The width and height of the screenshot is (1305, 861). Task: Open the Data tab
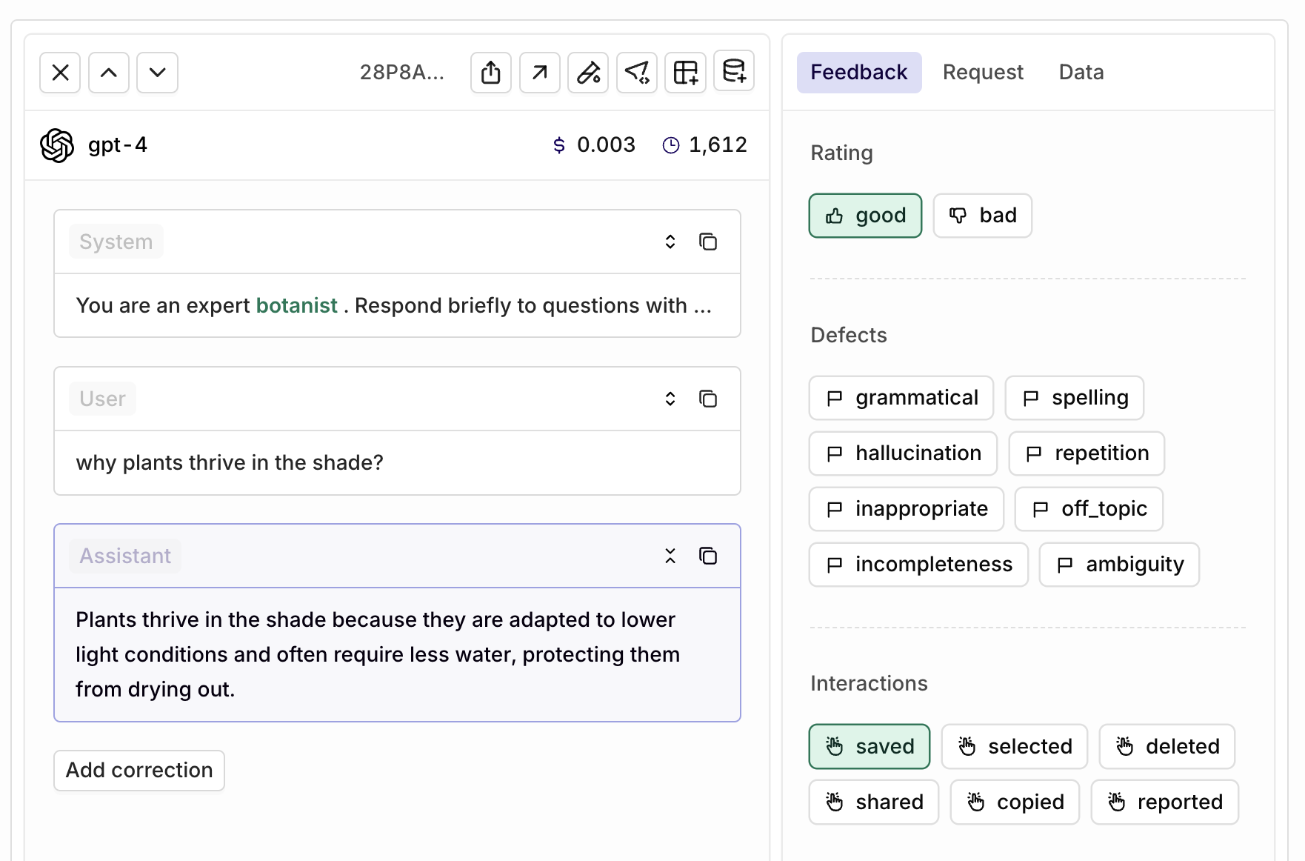1081,73
